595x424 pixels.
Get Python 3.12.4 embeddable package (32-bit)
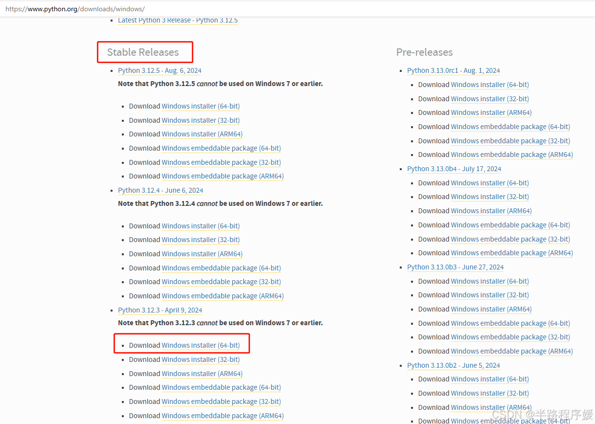tap(221, 282)
